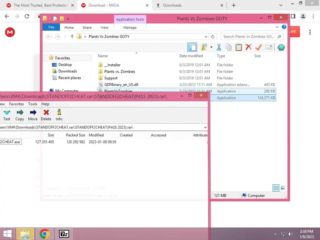
Task: Refresh the Plants Vs Zombies GOTY folder
Action: 213,37
